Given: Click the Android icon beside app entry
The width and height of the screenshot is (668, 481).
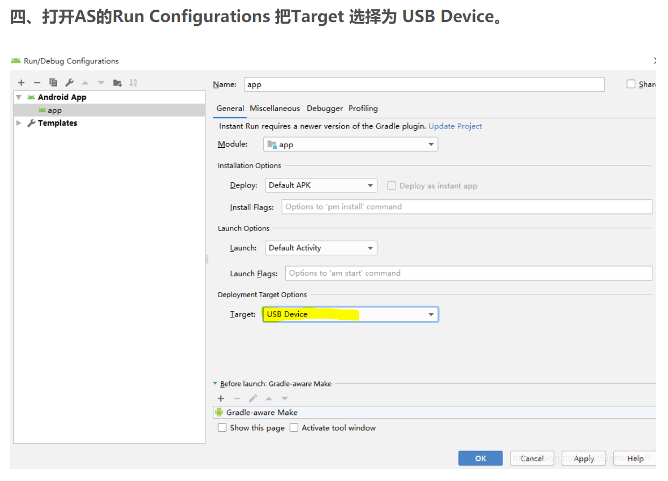Looking at the screenshot, I should pyautogui.click(x=42, y=111).
